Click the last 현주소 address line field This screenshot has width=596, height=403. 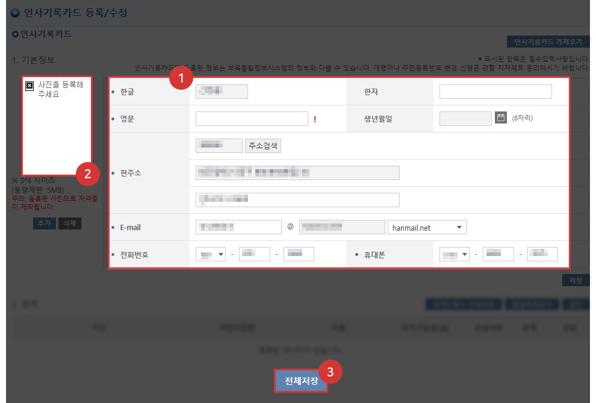[x=297, y=199]
